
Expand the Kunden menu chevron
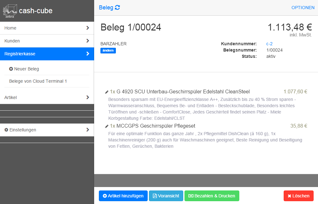[x=88, y=41]
